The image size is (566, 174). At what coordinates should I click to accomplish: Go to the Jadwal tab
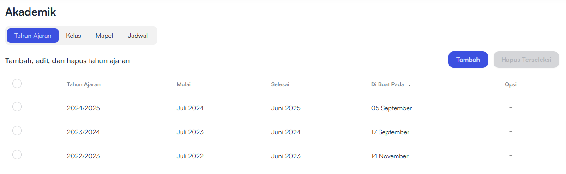[138, 36]
